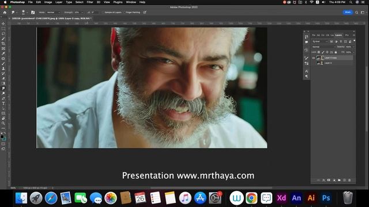Click the foreground color swatch

coord(2,137)
